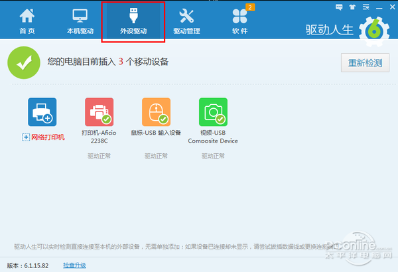Open the feedback message icon in title bar
The image size is (398, 272).
(340, 7)
